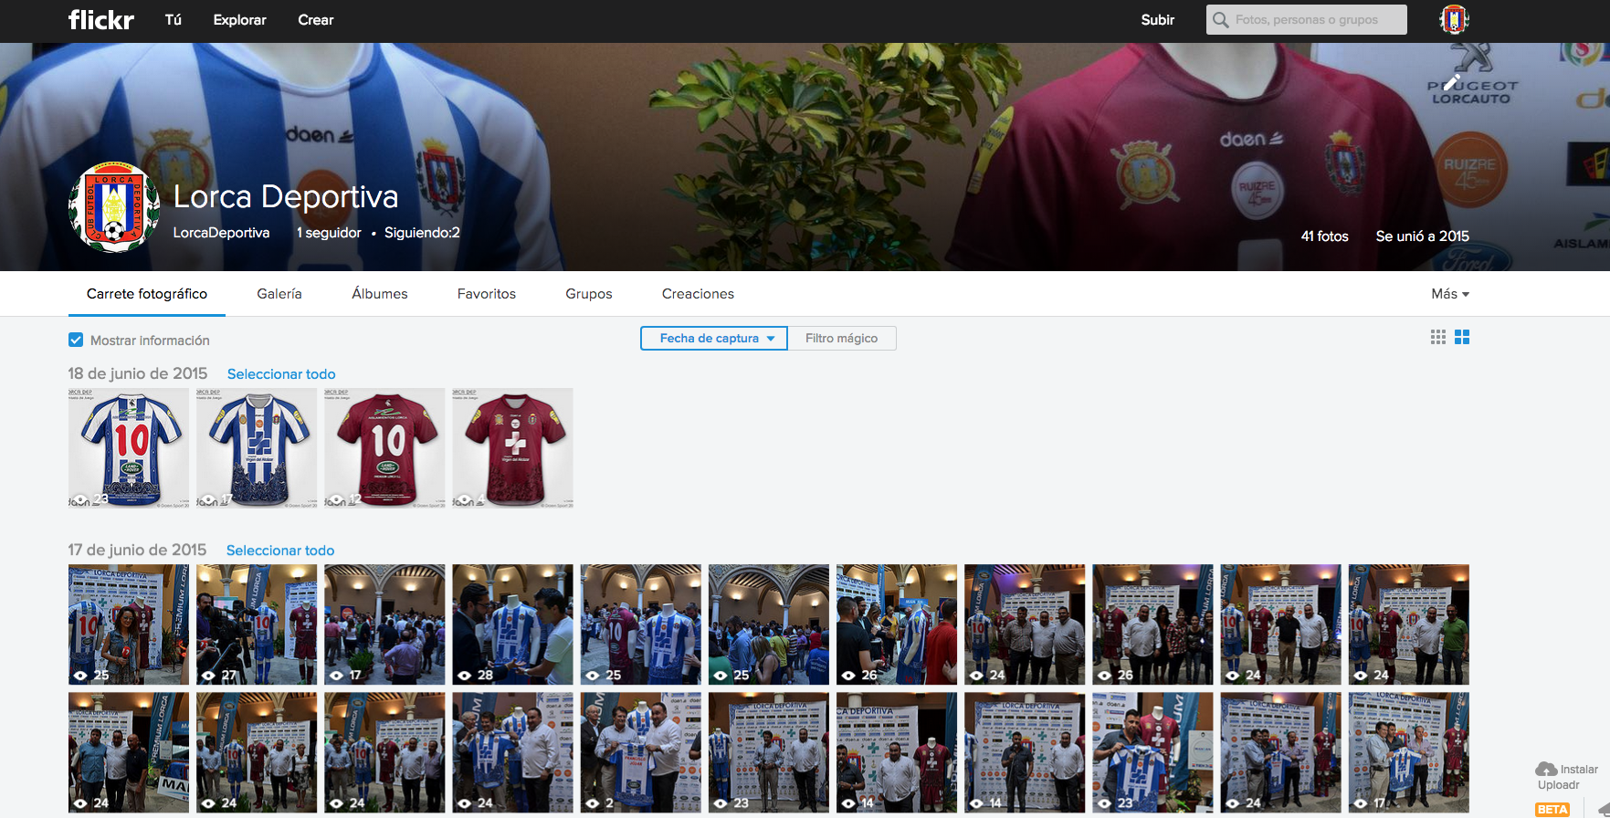Switch to small grid view icon
Screen dimensions: 1610x818
tap(1437, 337)
